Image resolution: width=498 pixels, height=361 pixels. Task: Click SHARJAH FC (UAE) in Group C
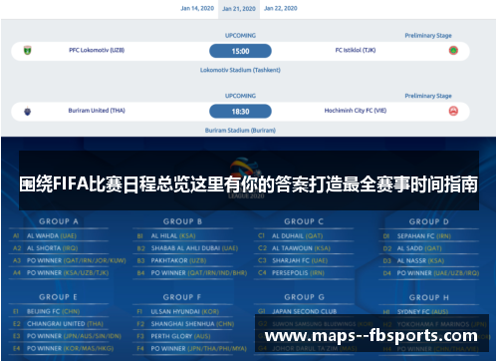tap(300, 260)
